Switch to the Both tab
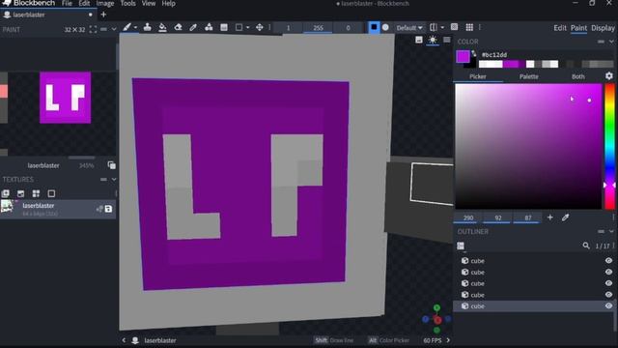Image resolution: width=618 pixels, height=348 pixels. [x=578, y=76]
